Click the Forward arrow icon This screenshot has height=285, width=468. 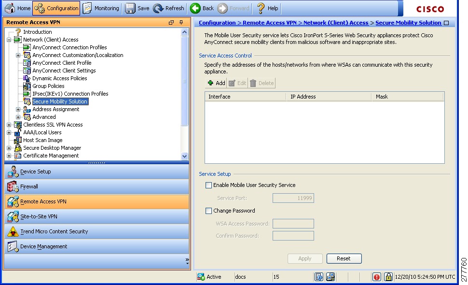click(x=222, y=8)
